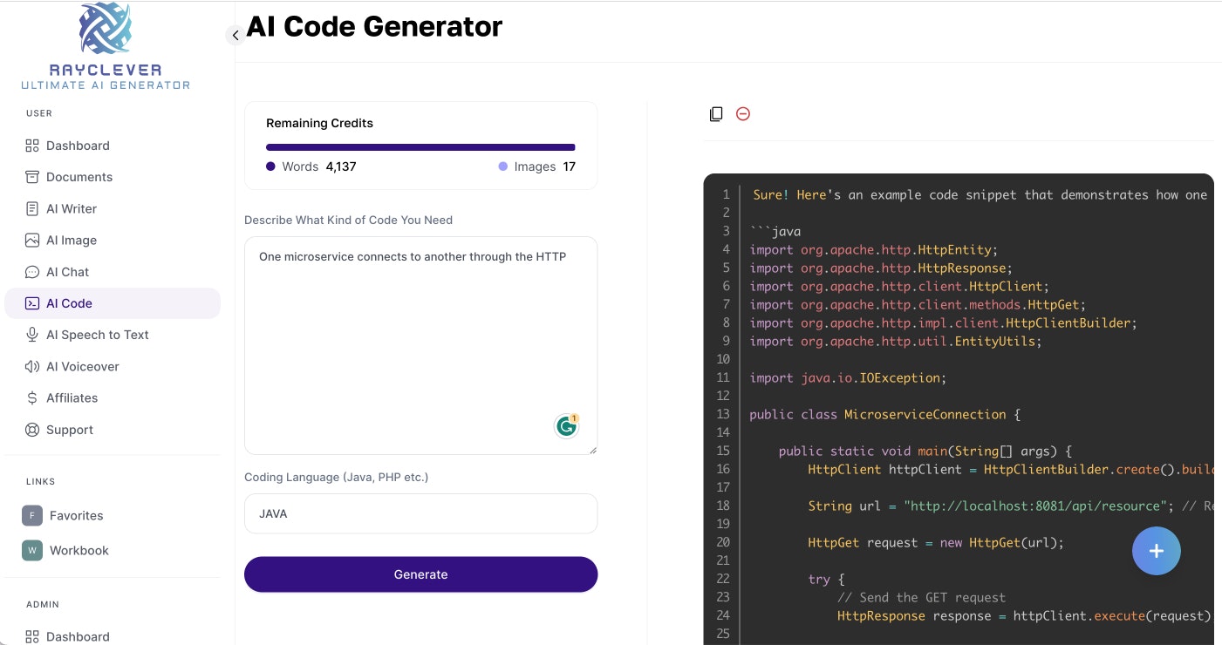Click the 'import java.io.IOException' line
This screenshot has height=645, width=1222.
click(x=848, y=377)
